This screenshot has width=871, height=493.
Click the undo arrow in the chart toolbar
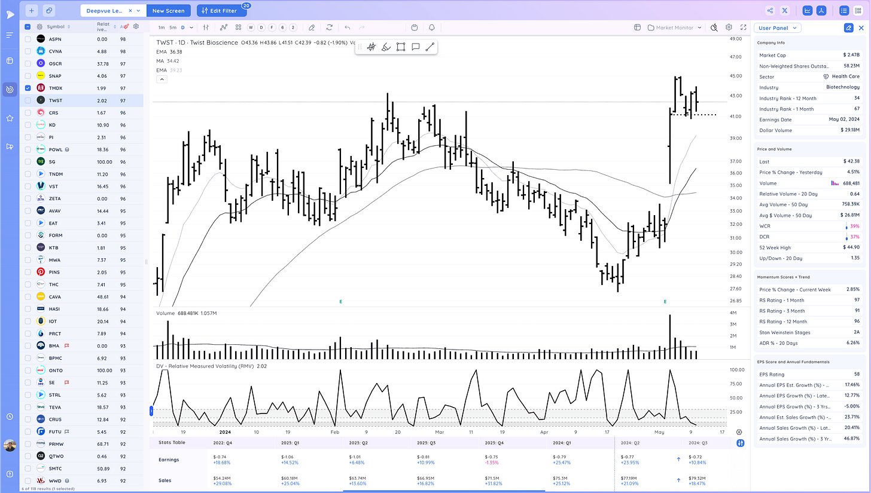coord(348,27)
